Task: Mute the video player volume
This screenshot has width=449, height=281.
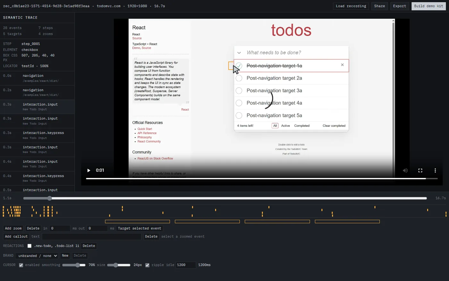Action: [405, 170]
